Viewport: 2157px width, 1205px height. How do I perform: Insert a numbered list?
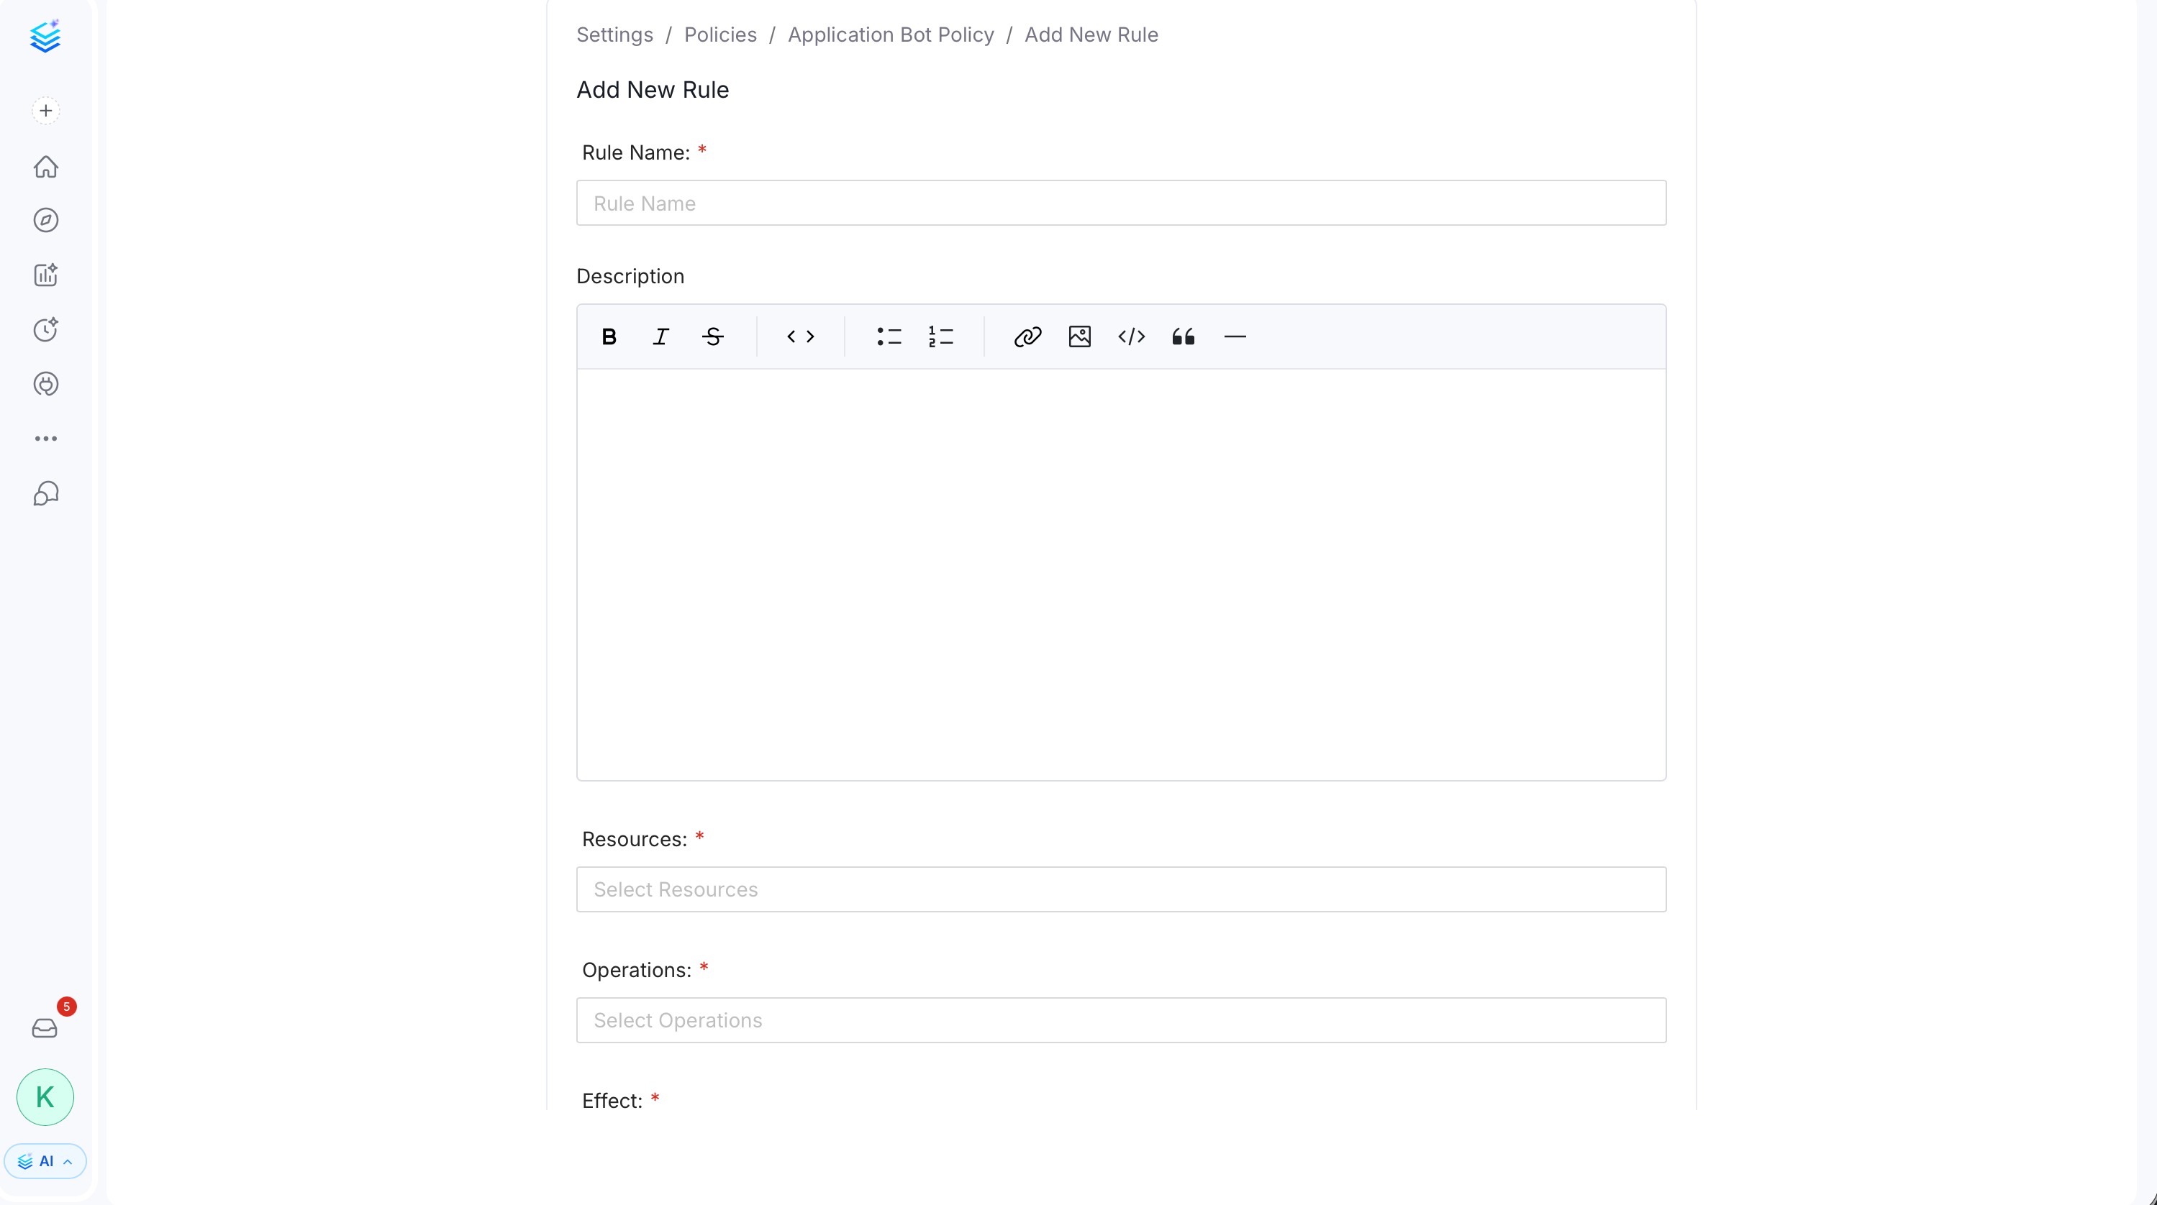click(x=940, y=336)
